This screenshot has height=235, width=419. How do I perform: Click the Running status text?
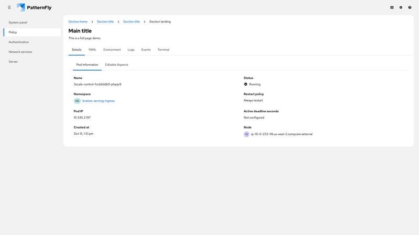point(255,84)
